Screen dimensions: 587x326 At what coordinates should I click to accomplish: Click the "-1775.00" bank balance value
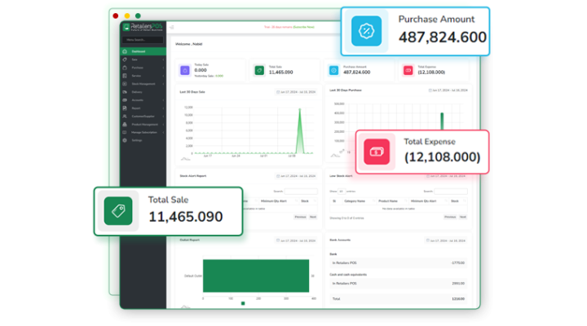pos(458,263)
